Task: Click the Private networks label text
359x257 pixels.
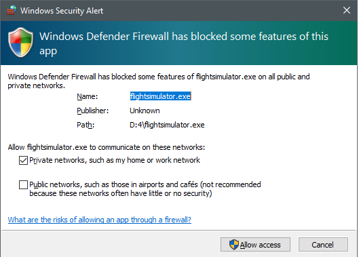Action: click(x=115, y=160)
